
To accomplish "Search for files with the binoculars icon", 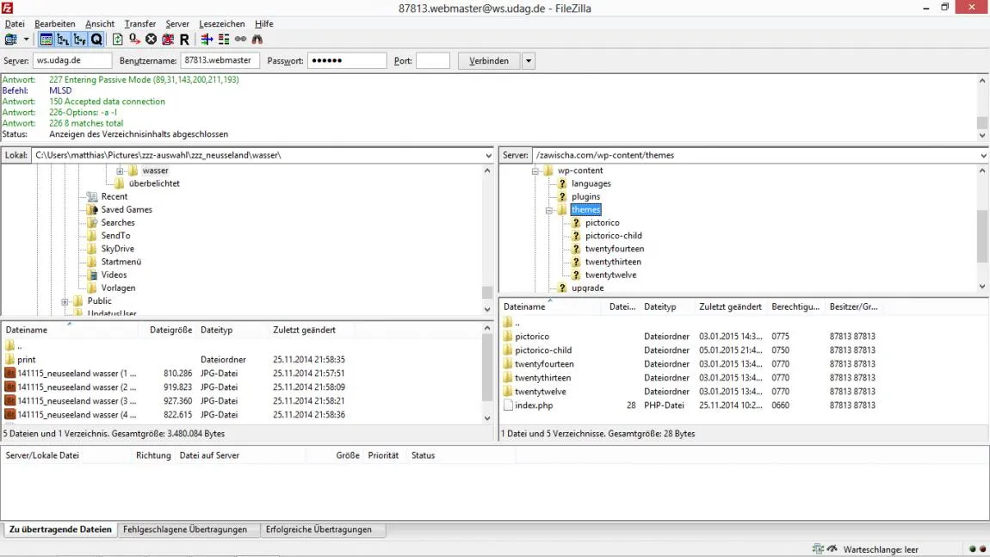I will click(257, 39).
